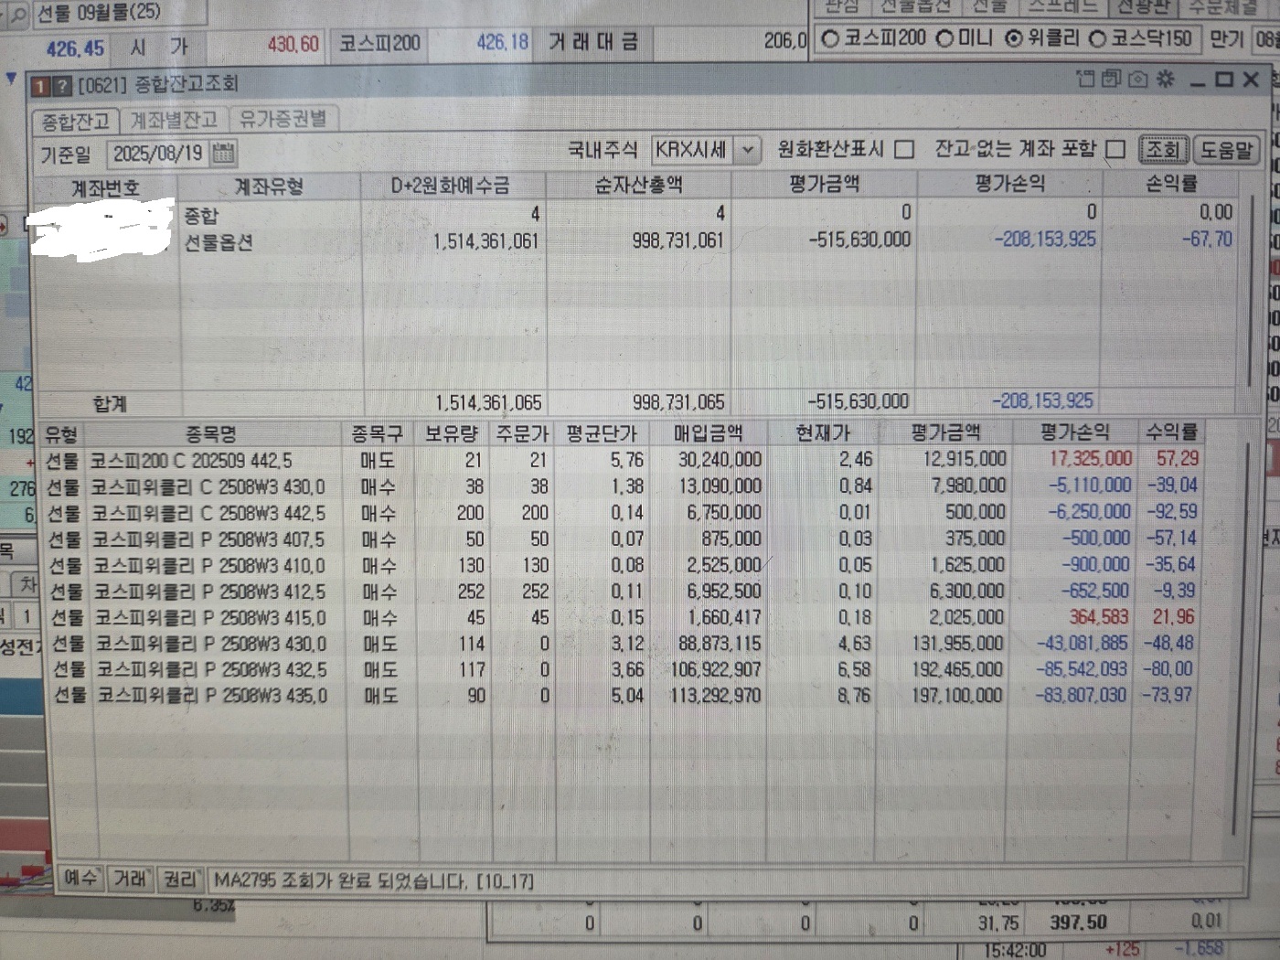Click the camera screenshot icon in title bar
1280x960 pixels.
(x=1137, y=80)
